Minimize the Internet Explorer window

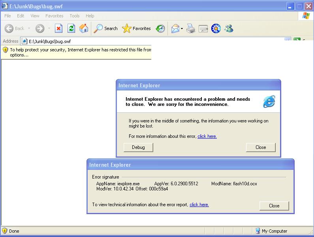point(290,6)
